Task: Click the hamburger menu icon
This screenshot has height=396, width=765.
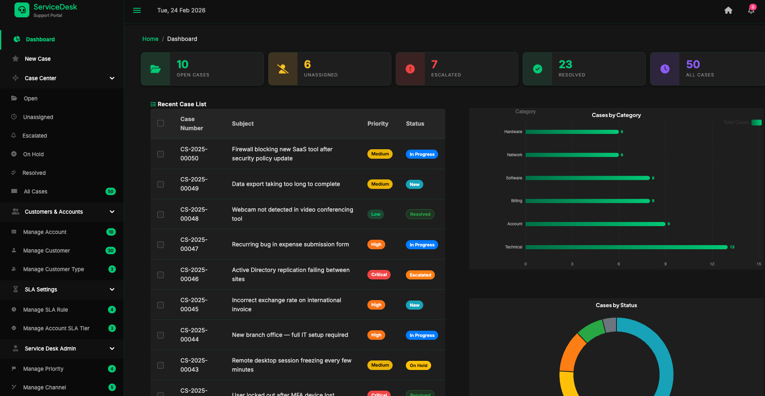Action: pyautogui.click(x=137, y=10)
